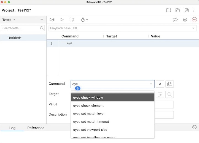Create a new project via folder-plus icon
The height and width of the screenshot is (143, 199).
(169, 10)
